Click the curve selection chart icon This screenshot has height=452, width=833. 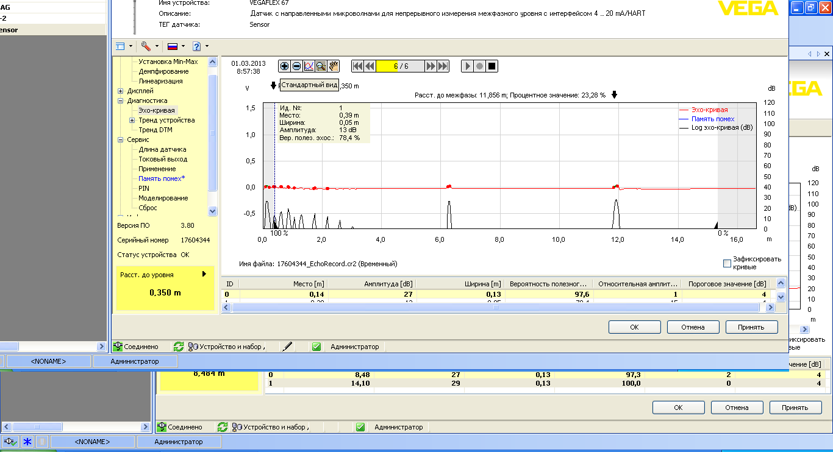[309, 66]
